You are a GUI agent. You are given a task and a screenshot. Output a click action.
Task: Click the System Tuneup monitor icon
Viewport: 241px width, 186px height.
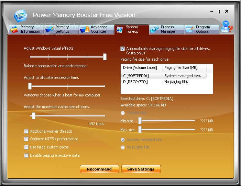pyautogui.click(x=120, y=30)
